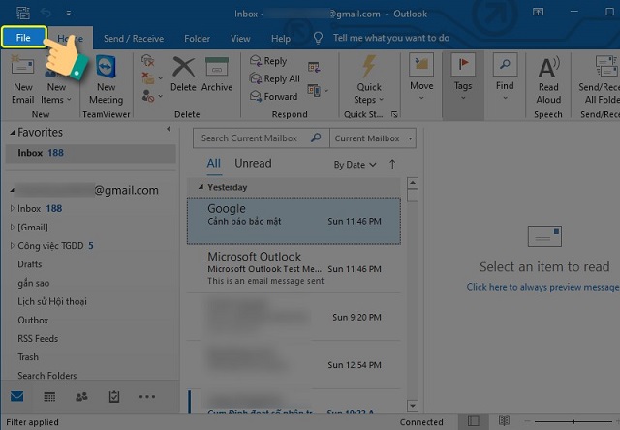Open the Folder ribbon tab
Screen dimensions: 620x430
(197, 39)
